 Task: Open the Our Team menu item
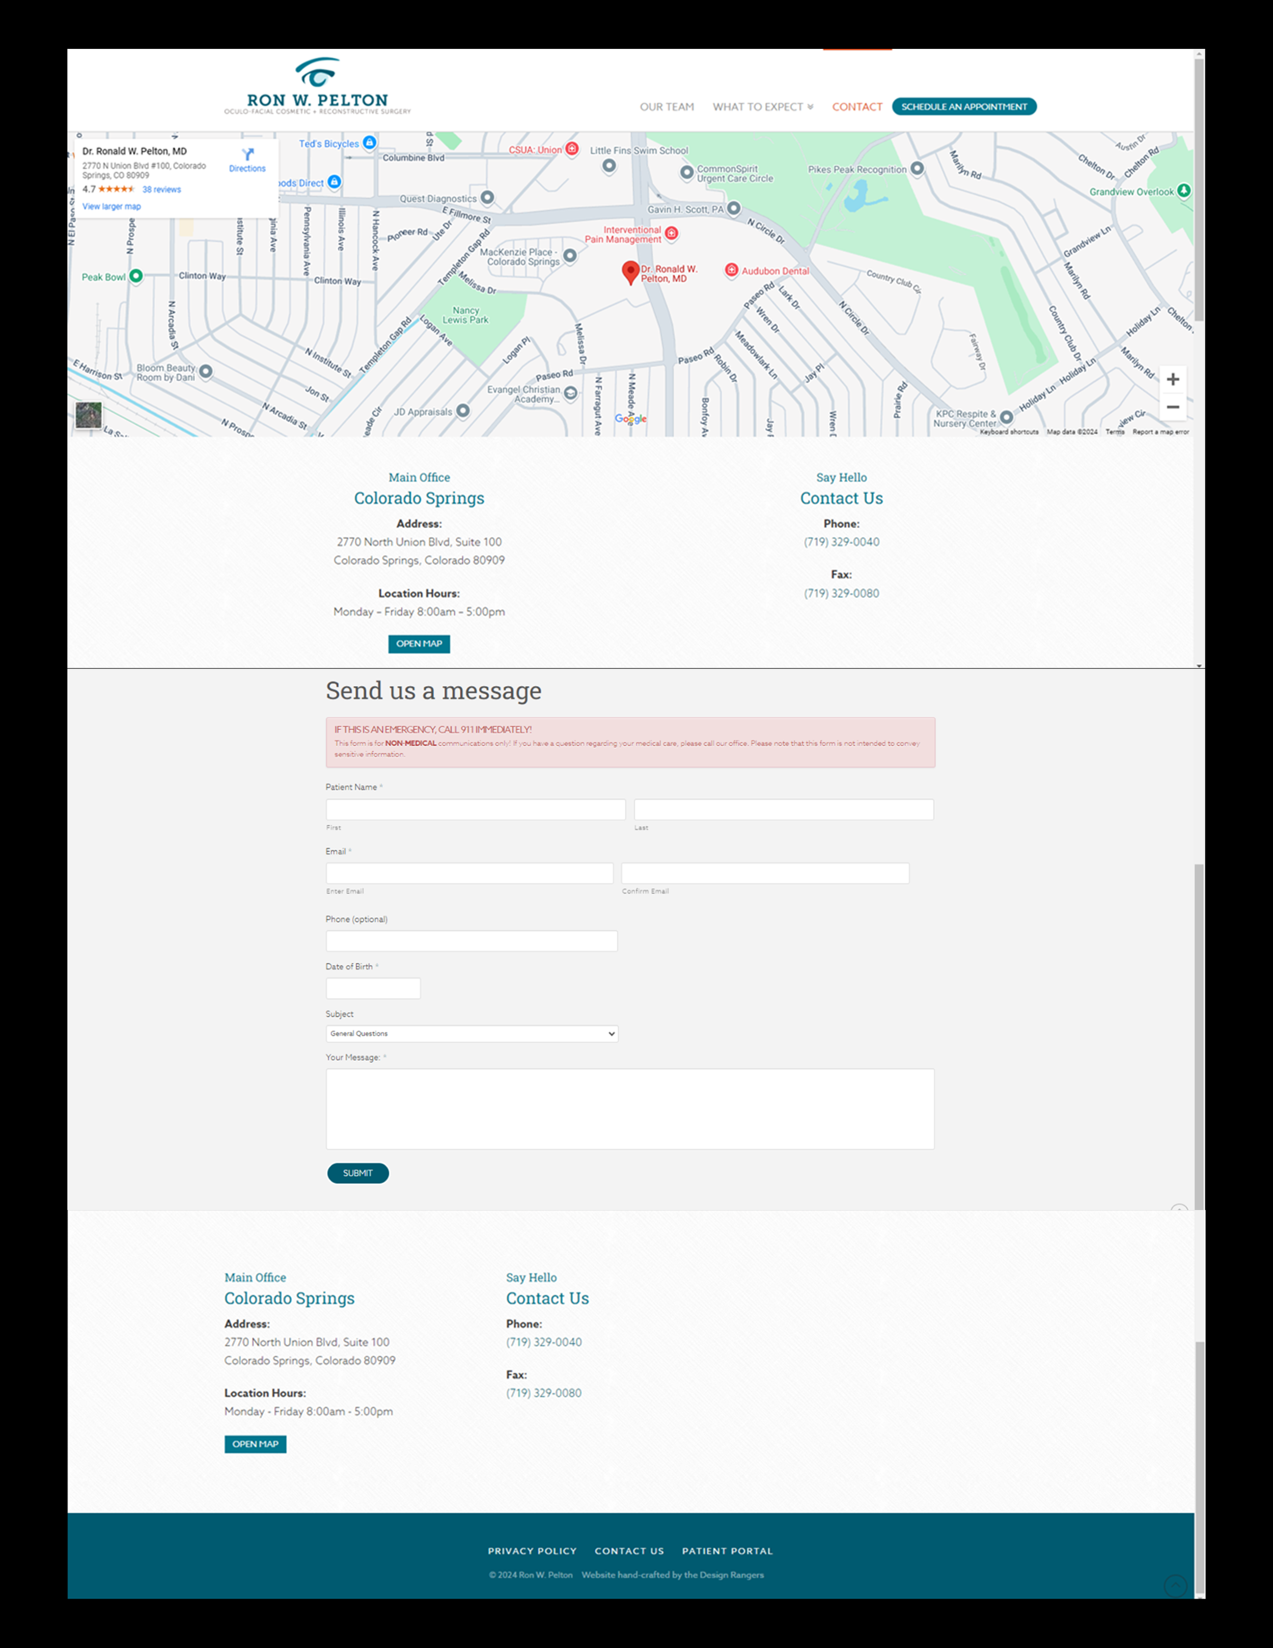[667, 107]
